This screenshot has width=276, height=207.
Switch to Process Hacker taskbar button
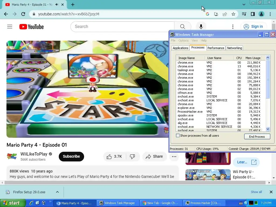point(204,203)
